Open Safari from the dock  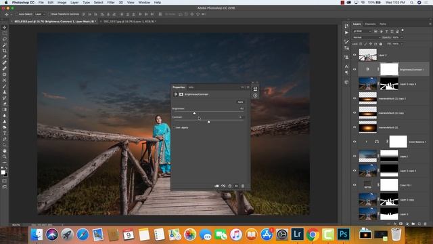[x=83, y=235]
